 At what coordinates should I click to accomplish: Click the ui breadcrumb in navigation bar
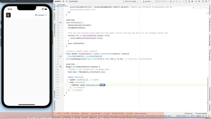tap(67, 1)
